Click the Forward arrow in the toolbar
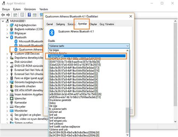This screenshot has width=178, height=137. (x=8, y=15)
